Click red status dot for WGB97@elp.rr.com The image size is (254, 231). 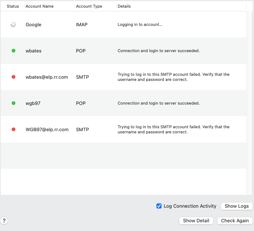14,129
